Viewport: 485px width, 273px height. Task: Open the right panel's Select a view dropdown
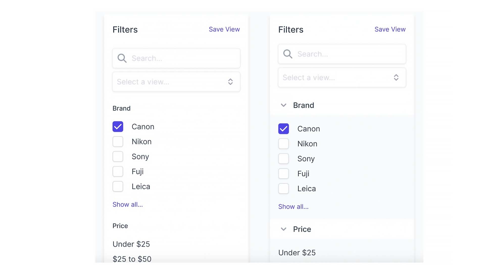tap(342, 78)
